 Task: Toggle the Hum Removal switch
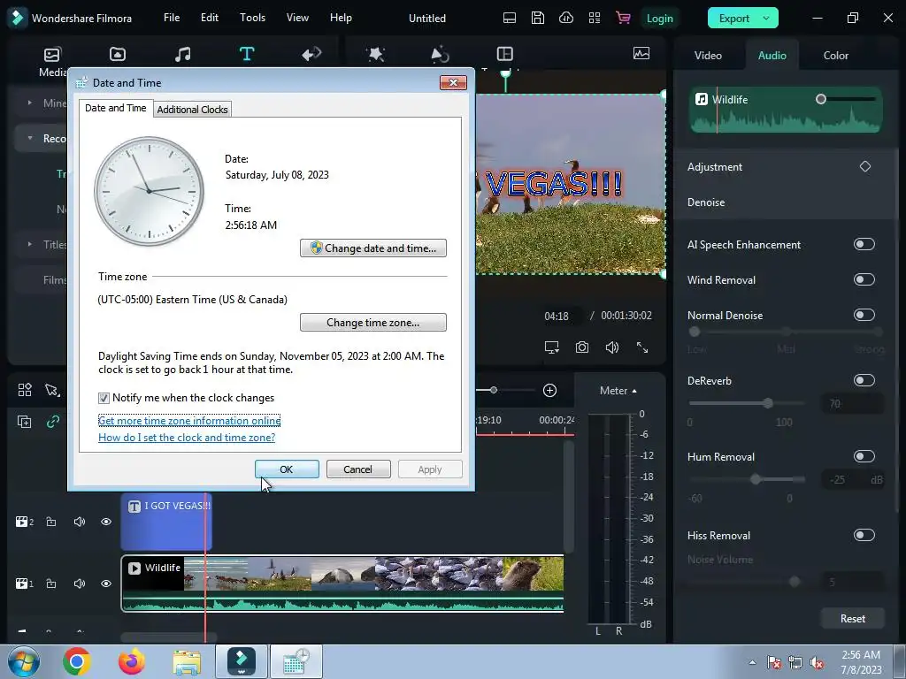point(864,456)
